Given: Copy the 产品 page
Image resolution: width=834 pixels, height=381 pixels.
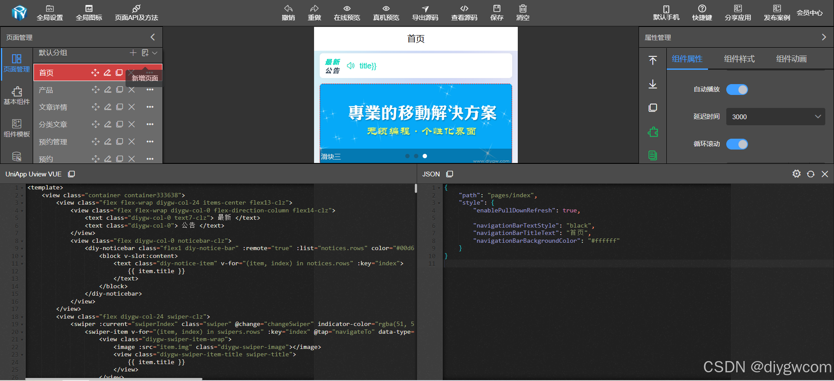Looking at the screenshot, I should pyautogui.click(x=119, y=90).
